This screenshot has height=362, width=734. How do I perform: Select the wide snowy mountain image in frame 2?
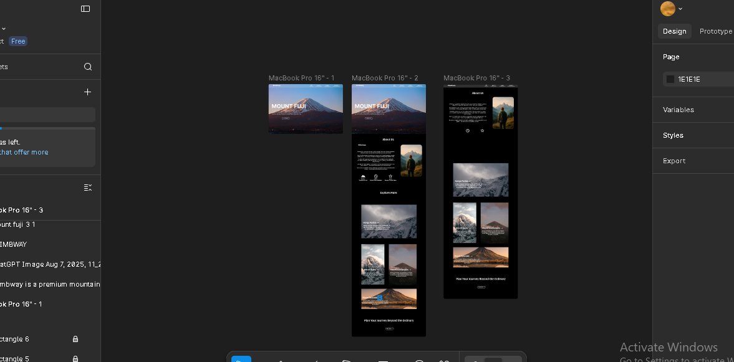[x=389, y=221]
